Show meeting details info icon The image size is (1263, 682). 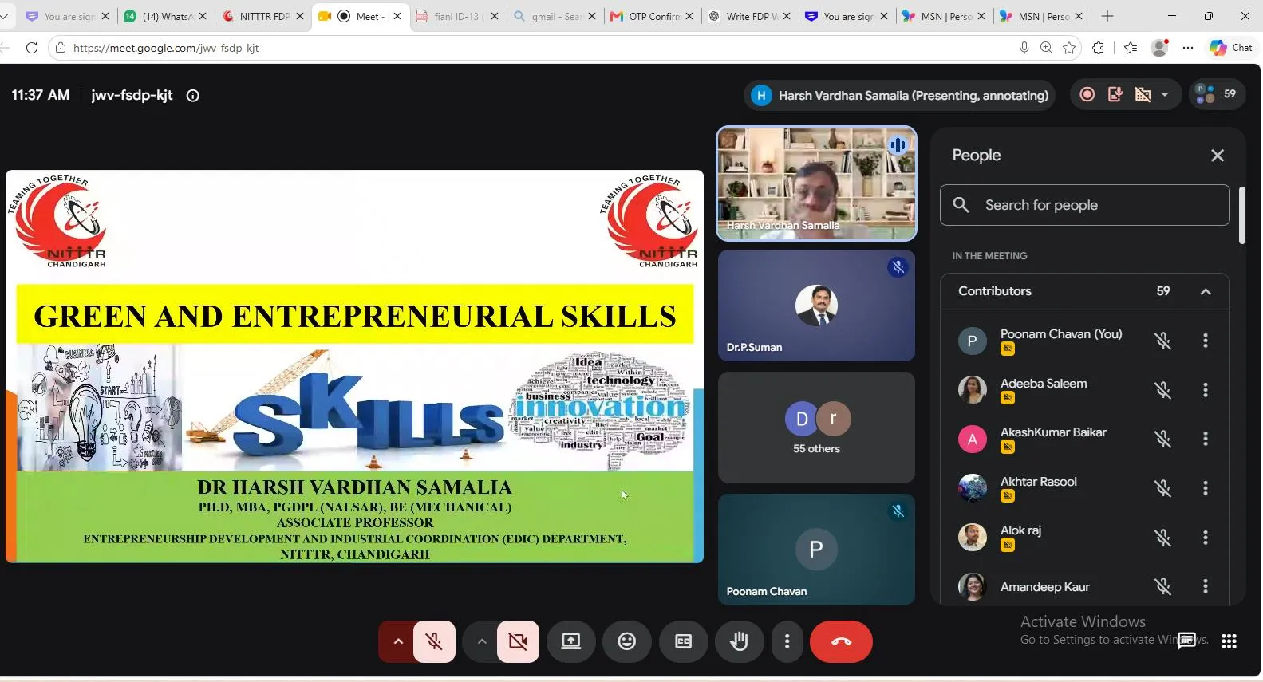192,96
